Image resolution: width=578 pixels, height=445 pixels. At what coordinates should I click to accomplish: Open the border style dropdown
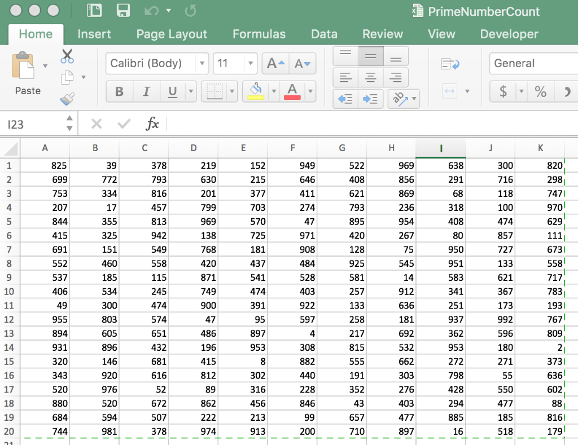(231, 91)
